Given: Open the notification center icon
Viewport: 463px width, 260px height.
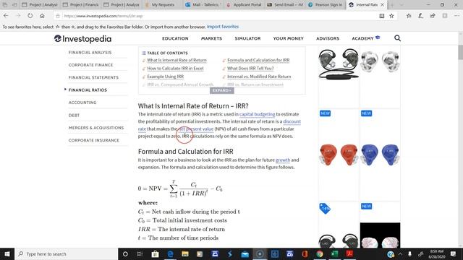Looking at the screenshot, I should tap(453, 253).
